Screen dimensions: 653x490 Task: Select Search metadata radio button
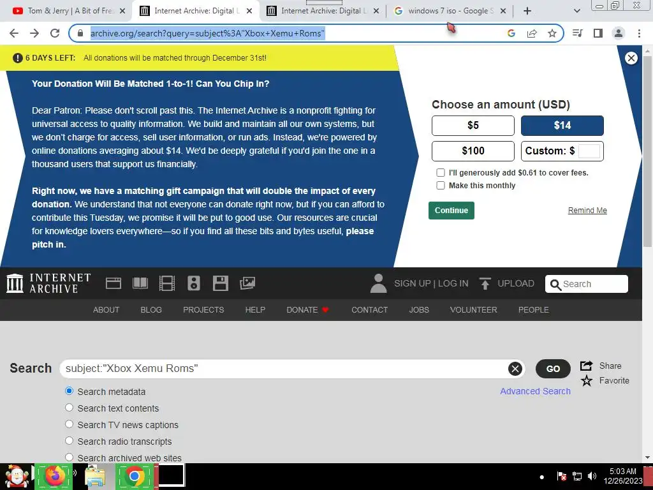(69, 391)
